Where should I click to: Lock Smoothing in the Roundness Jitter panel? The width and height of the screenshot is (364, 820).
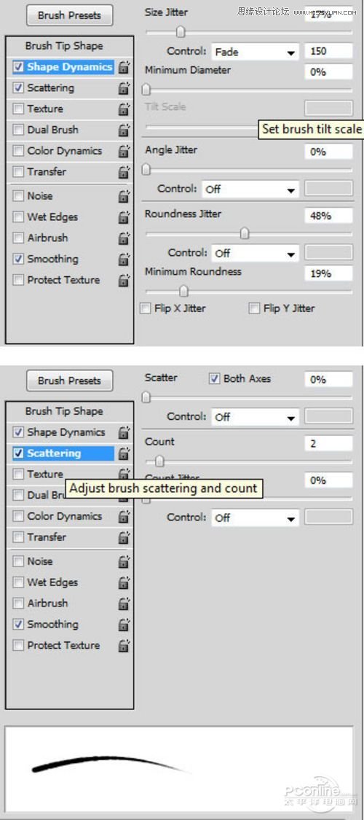click(124, 259)
